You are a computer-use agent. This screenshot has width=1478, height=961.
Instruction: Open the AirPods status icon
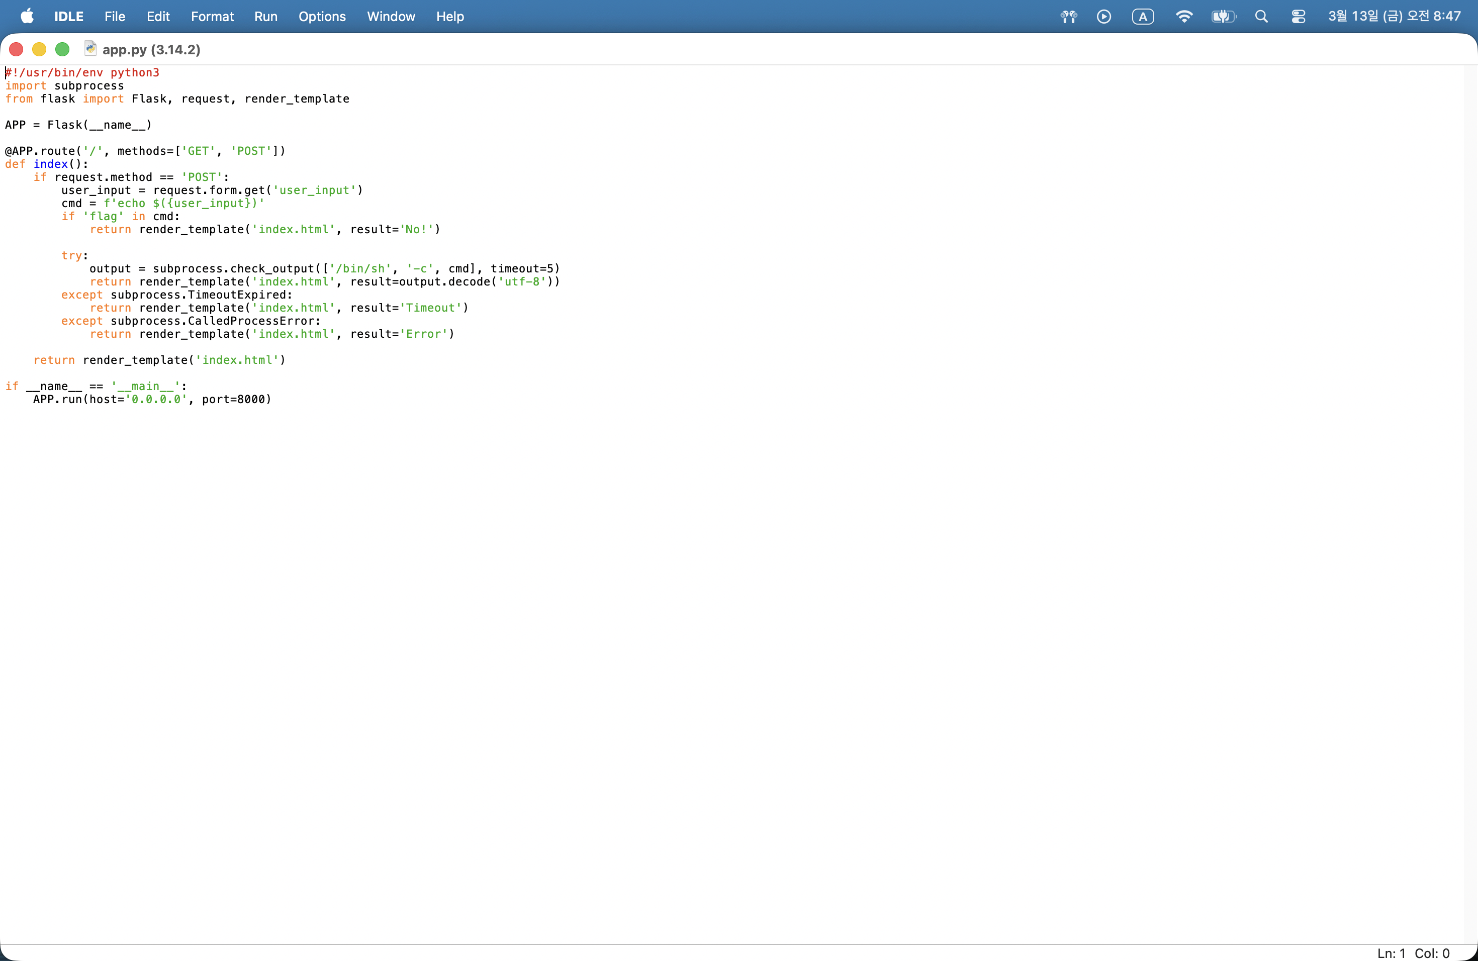point(1068,16)
